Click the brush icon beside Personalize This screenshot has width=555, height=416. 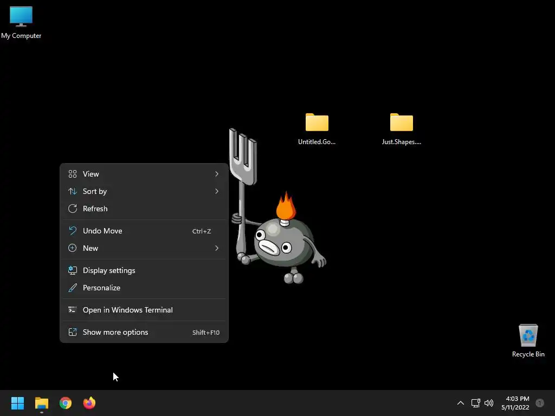[72, 288]
